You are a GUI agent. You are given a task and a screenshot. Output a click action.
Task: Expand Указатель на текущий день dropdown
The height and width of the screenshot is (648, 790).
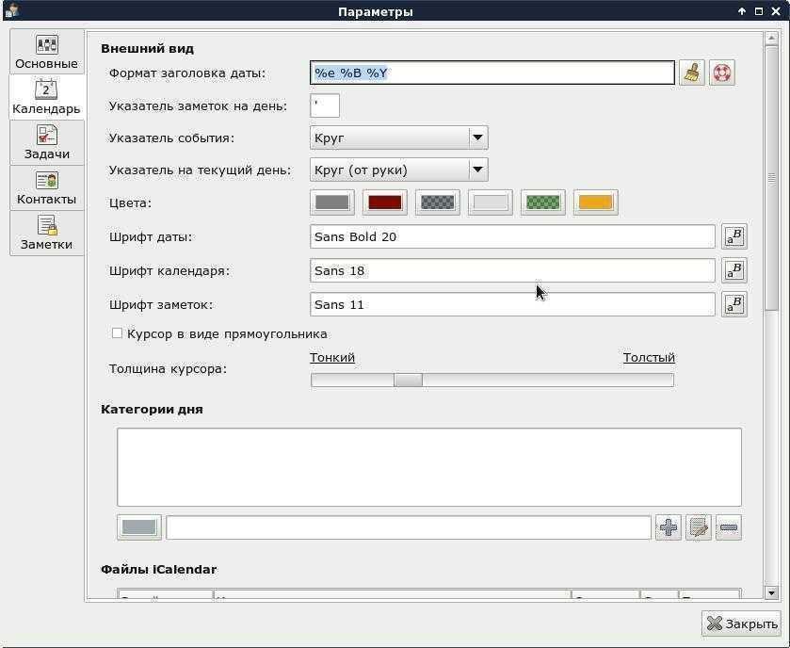[x=399, y=170]
